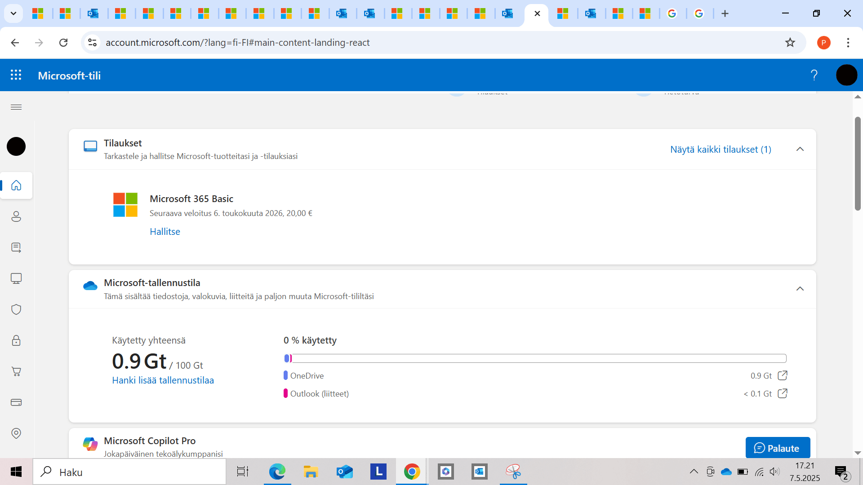The width and height of the screenshot is (863, 485).
Task: Click the storage usage progress bar
Action: 535,358
